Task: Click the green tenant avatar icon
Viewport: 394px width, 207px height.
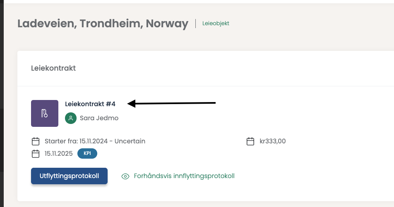Action: coord(71,118)
